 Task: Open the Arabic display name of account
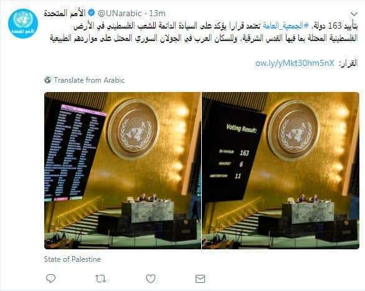[65, 13]
